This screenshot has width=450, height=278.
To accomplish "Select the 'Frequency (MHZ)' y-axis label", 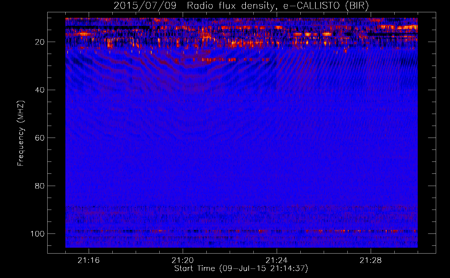I will coord(21,133).
